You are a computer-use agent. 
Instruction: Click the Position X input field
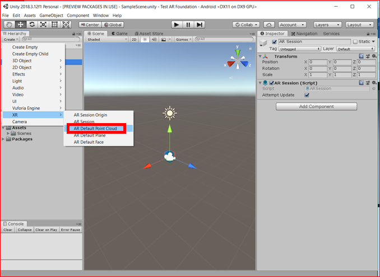point(318,62)
